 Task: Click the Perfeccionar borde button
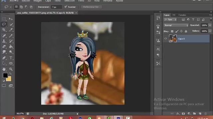(x=91, y=7)
